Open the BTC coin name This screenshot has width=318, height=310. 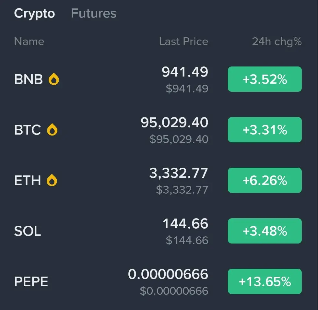[x=28, y=130]
